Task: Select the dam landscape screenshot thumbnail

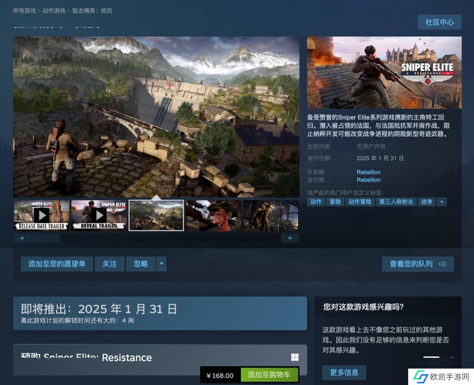Action: coord(156,215)
